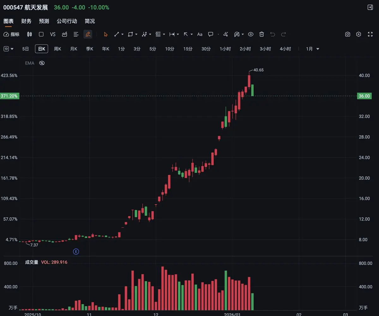Switch to the 财务 tab
This screenshot has height=316, width=379.
pyautogui.click(x=26, y=21)
